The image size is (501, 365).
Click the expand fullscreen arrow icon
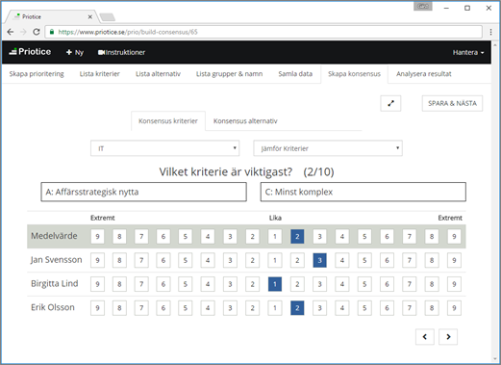(390, 103)
